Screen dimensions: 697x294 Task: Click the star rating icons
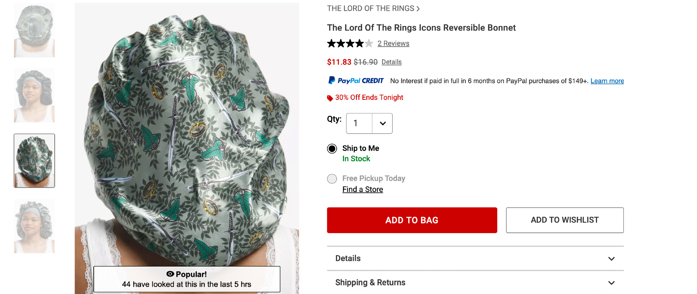350,43
